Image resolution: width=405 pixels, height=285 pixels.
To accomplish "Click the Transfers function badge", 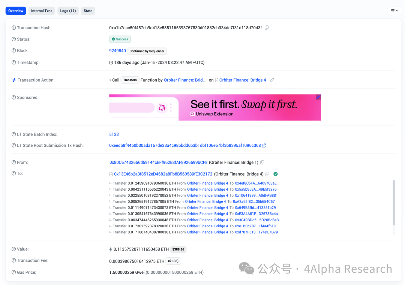I will pyautogui.click(x=130, y=80).
